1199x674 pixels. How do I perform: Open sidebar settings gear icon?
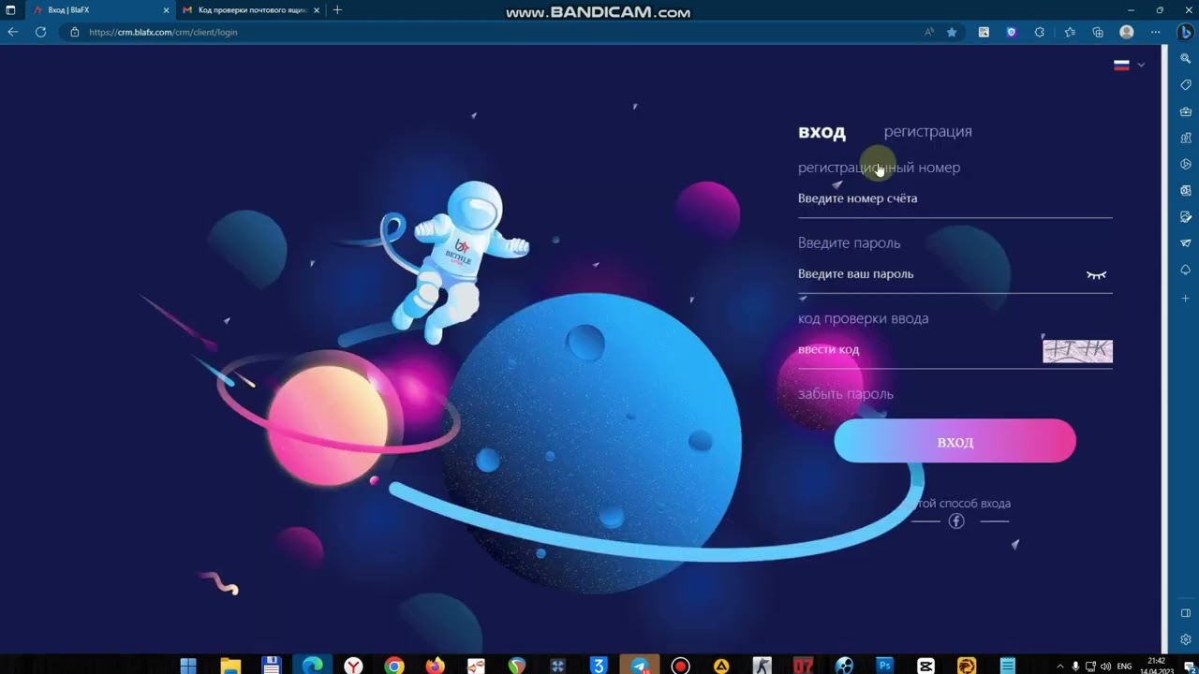[x=1185, y=640]
